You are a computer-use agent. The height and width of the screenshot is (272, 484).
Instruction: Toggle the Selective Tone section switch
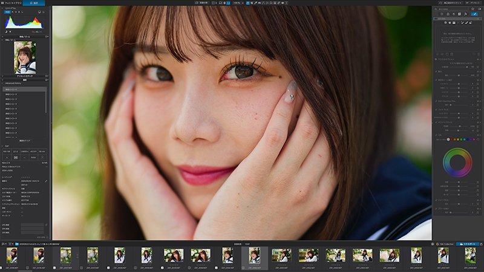pyautogui.click(x=478, y=80)
